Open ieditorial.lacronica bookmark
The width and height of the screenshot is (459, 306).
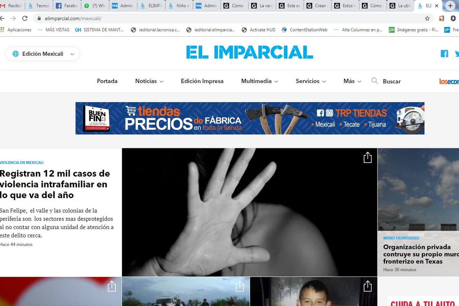click(x=155, y=29)
